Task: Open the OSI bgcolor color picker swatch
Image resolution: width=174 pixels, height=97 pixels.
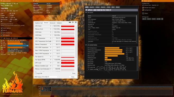Action: [x=162, y=19]
